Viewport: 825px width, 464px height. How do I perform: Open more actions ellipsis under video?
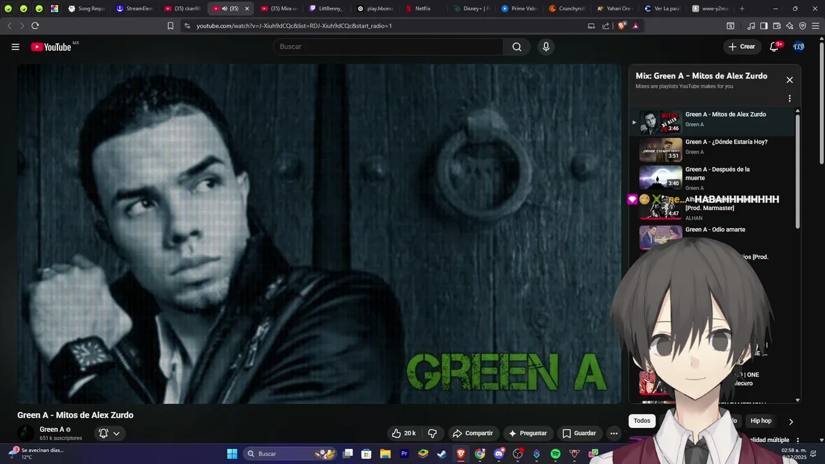[x=614, y=433]
